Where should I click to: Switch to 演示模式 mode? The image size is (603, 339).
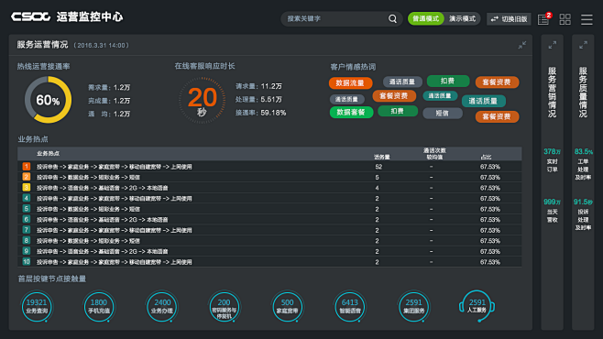point(462,18)
